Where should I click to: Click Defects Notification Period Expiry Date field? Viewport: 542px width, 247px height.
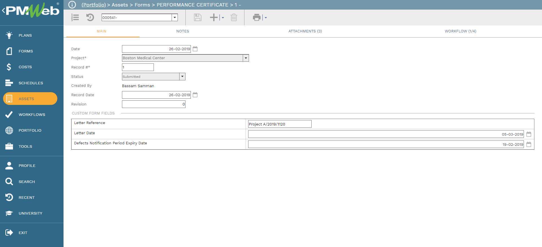pos(386,144)
